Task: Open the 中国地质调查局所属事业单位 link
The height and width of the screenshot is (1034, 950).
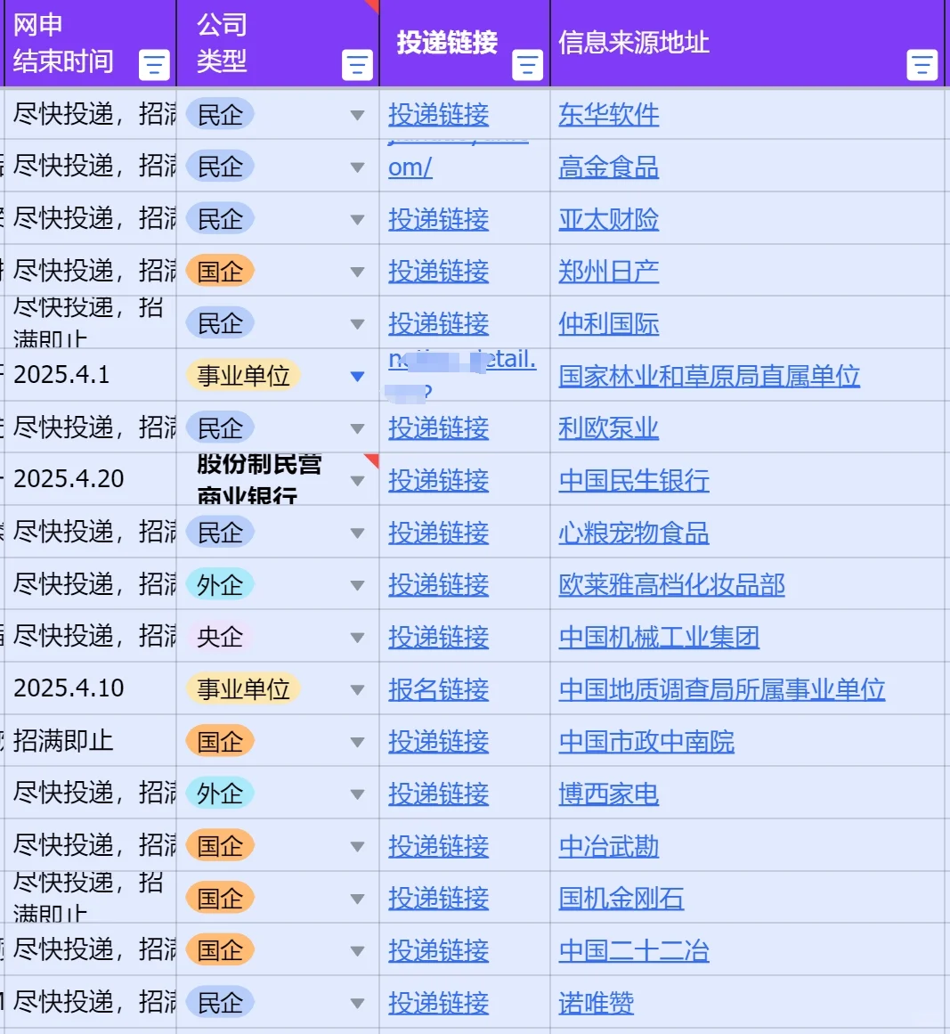Action: point(722,689)
